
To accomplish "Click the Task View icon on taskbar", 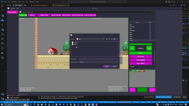I will (31, 105).
